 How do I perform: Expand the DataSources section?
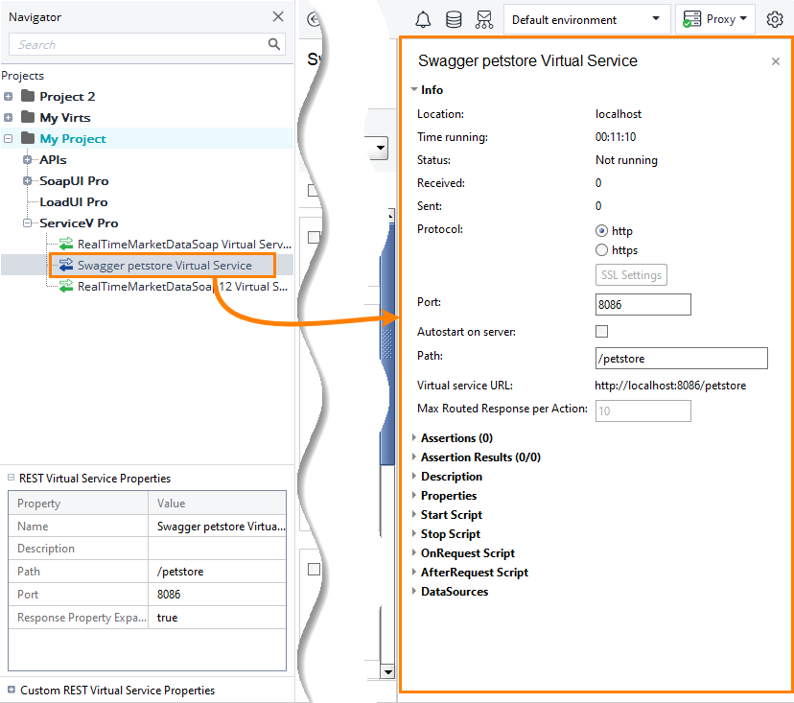[414, 592]
